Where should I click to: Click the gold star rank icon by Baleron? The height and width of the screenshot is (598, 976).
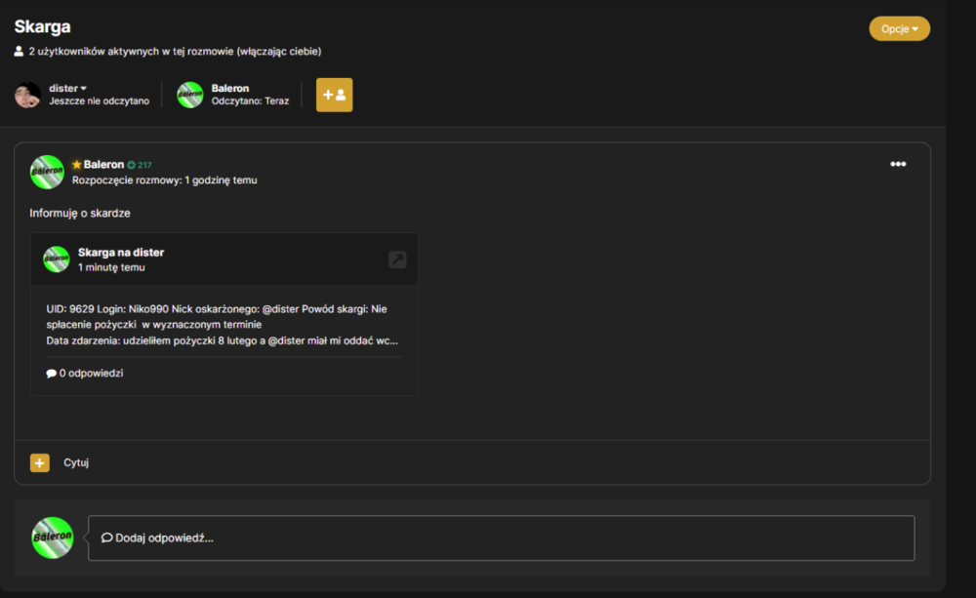pos(76,164)
